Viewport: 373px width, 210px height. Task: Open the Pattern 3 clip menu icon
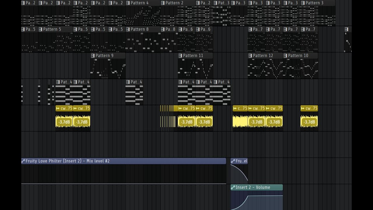click(x=302, y=3)
